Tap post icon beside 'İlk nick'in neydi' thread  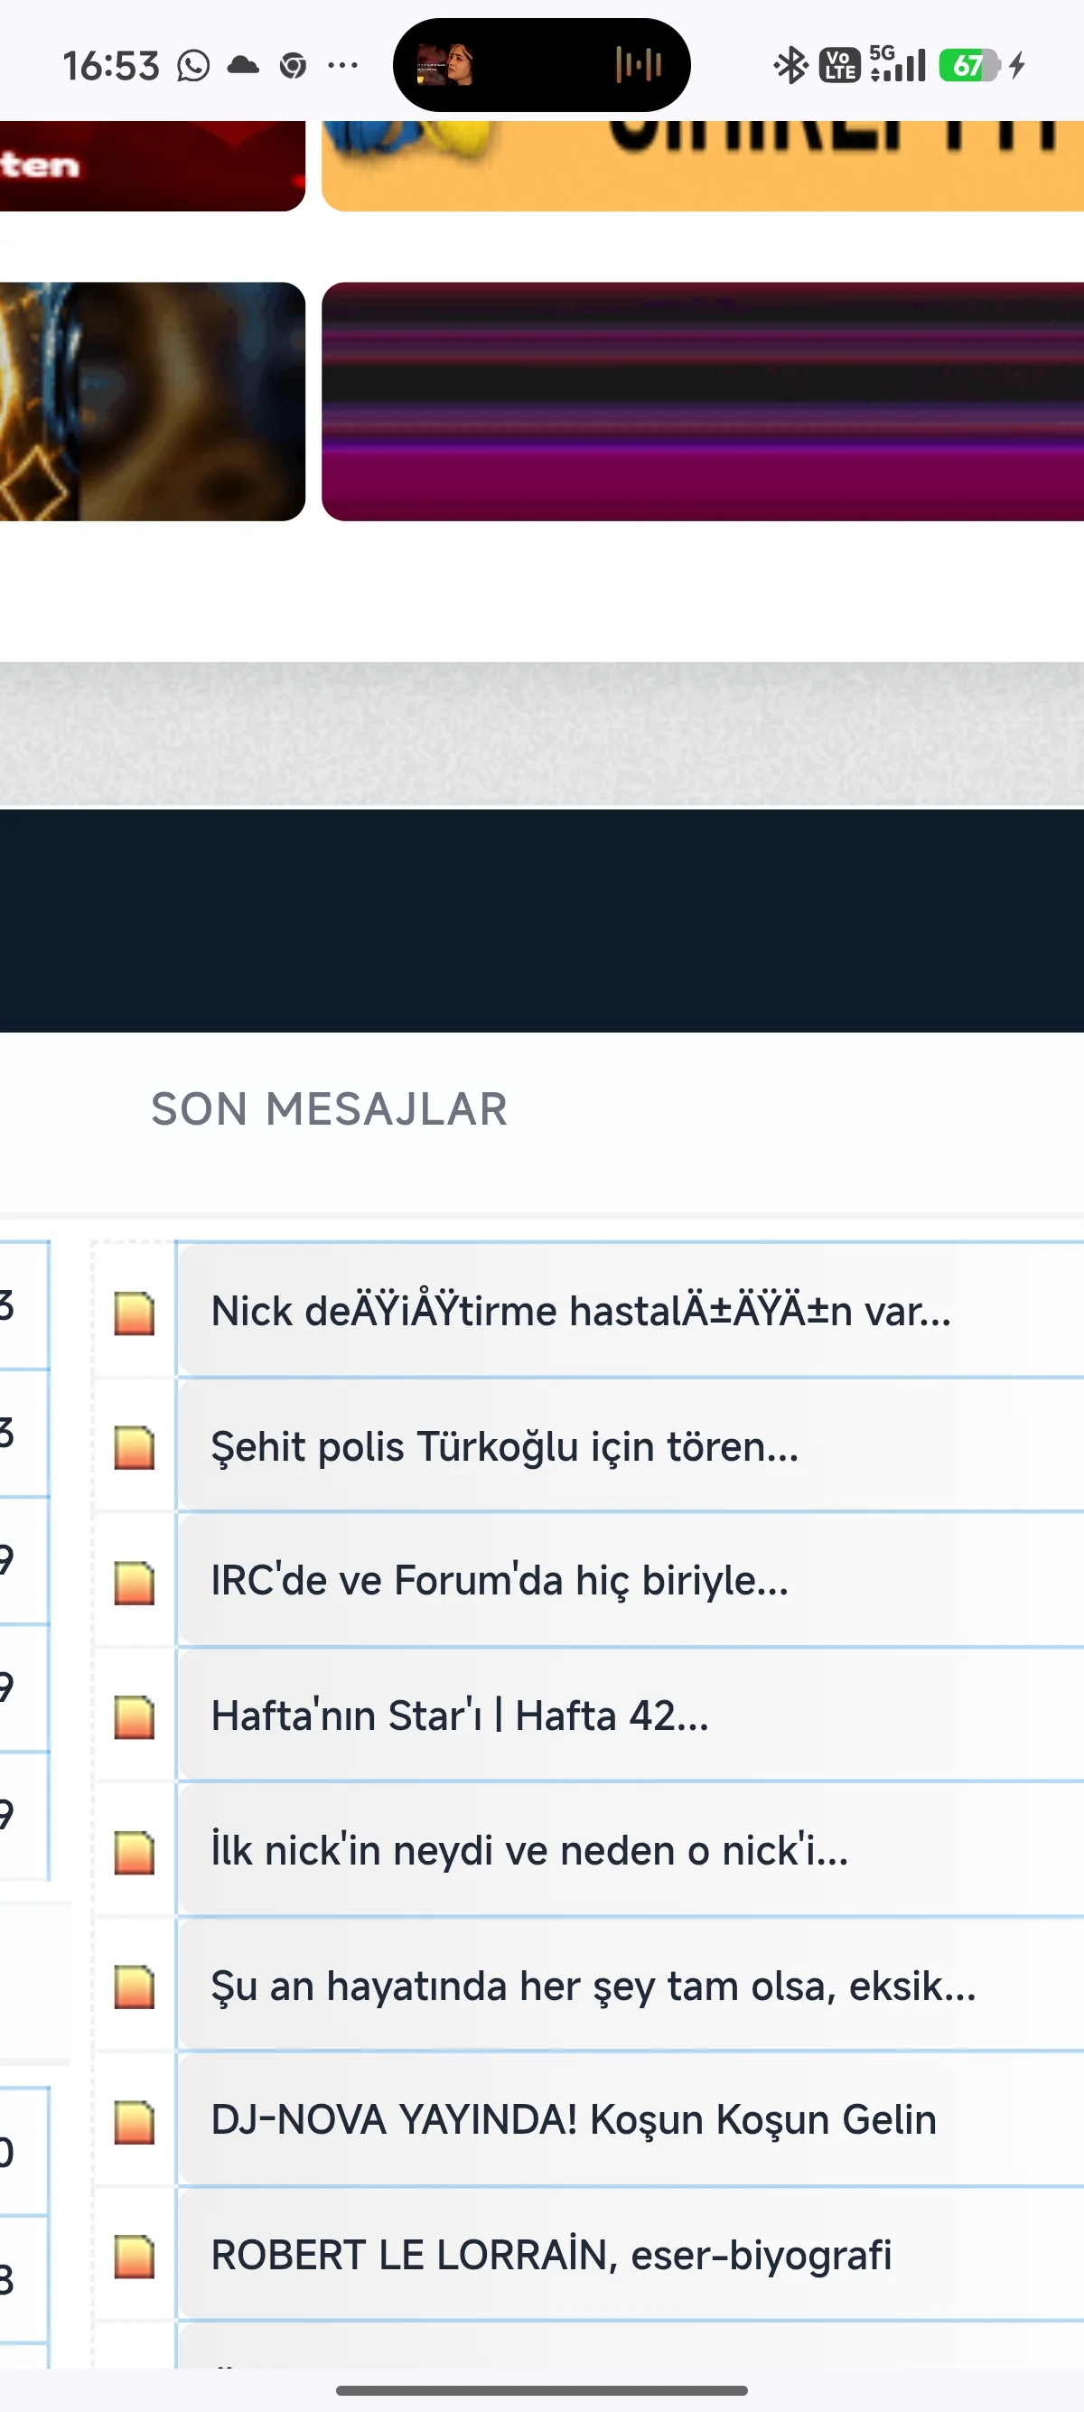pos(134,1852)
